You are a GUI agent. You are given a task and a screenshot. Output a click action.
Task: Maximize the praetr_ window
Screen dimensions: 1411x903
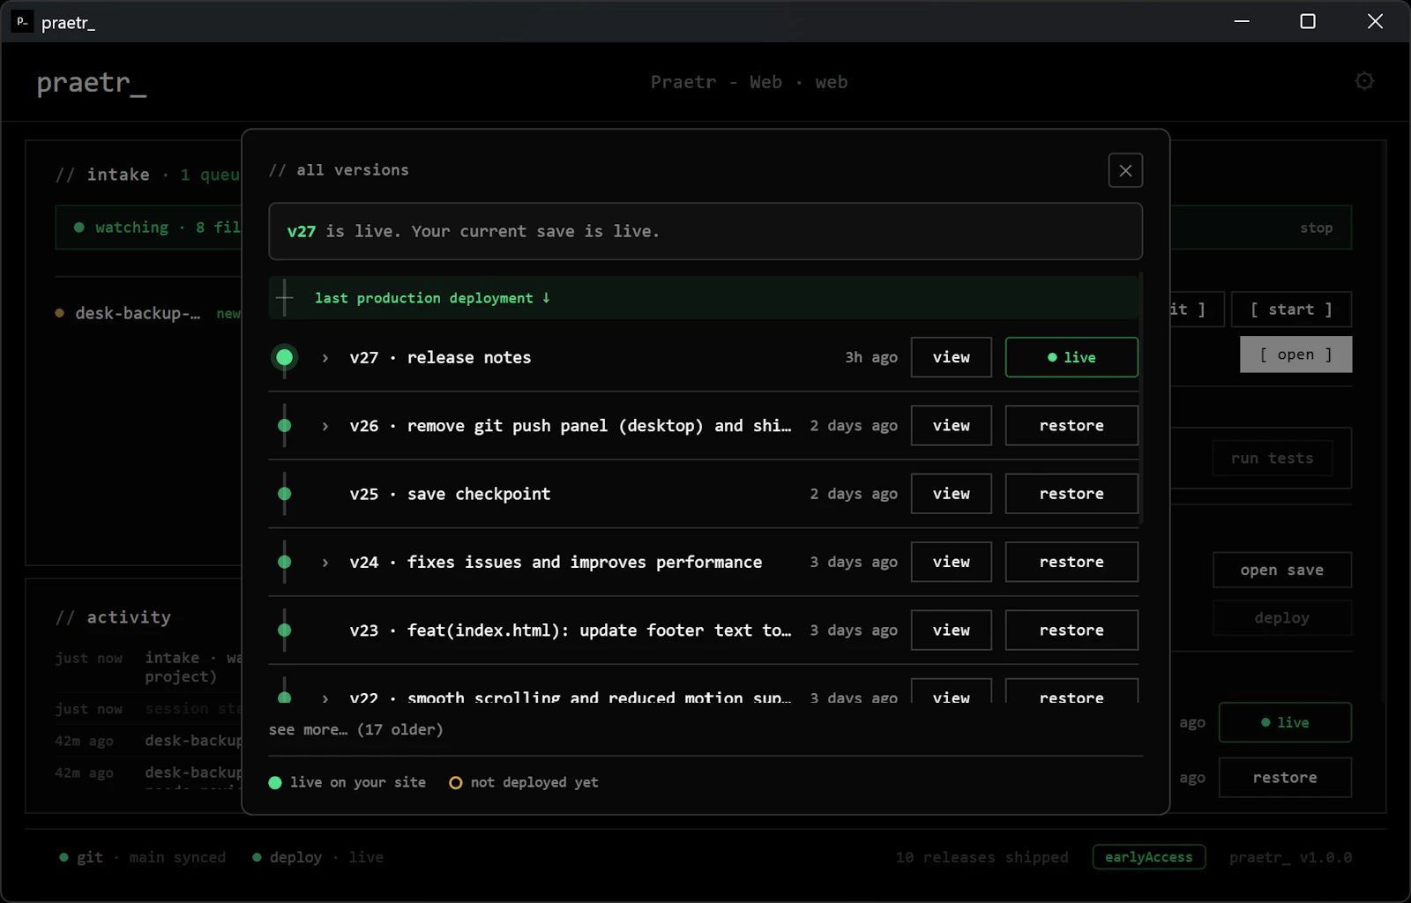coord(1308,21)
